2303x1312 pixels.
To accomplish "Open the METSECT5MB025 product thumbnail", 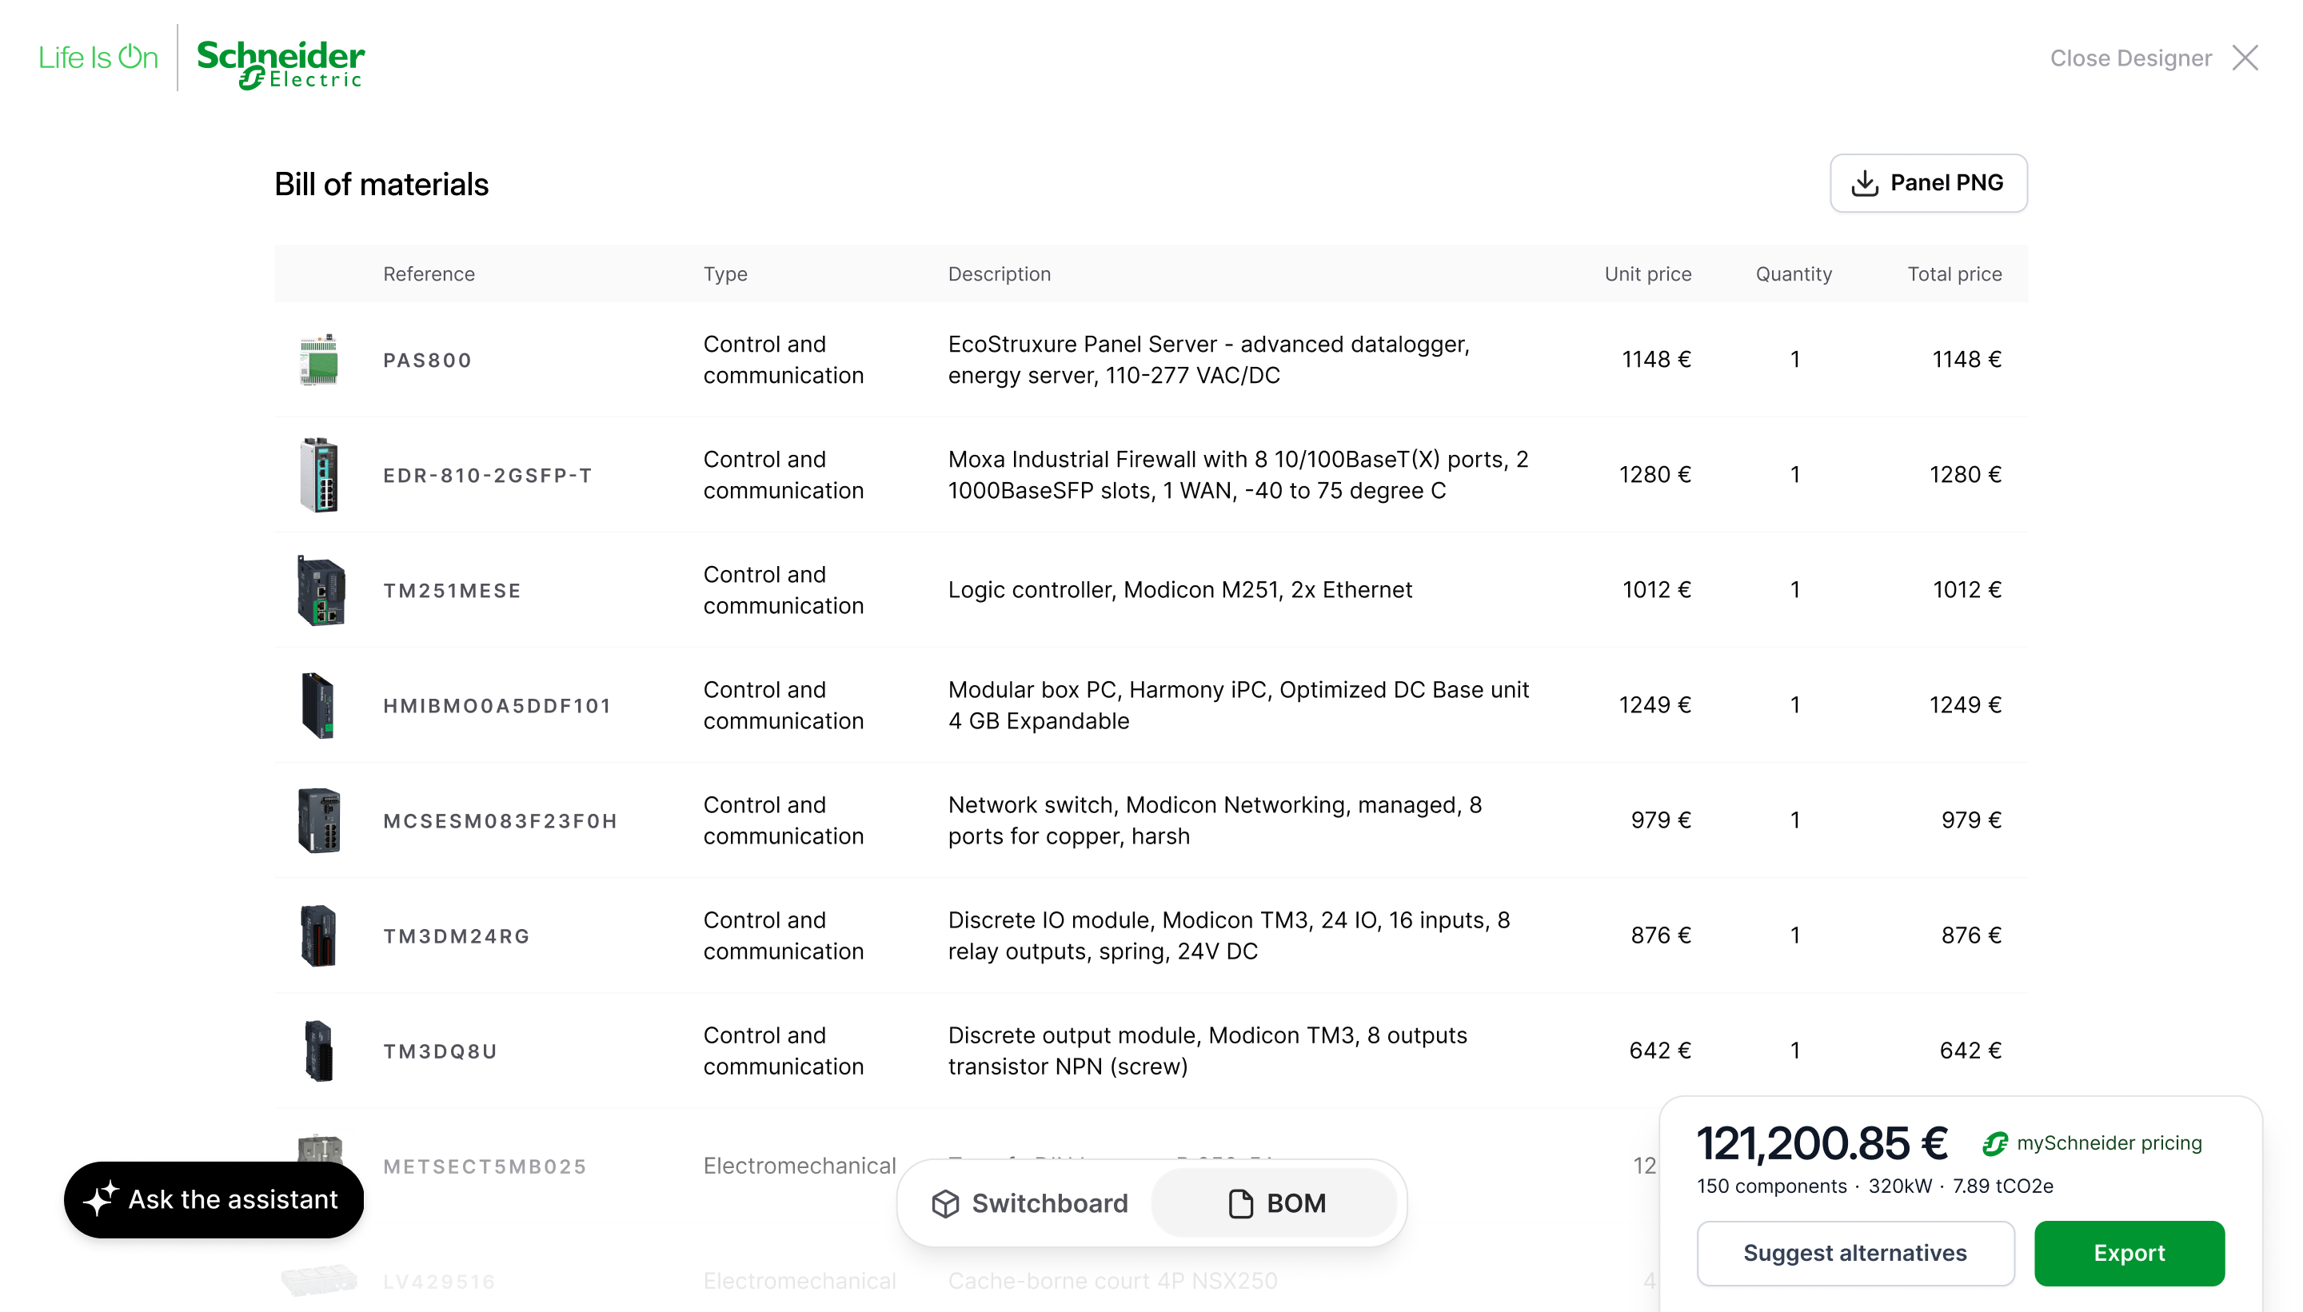I will point(320,1150).
